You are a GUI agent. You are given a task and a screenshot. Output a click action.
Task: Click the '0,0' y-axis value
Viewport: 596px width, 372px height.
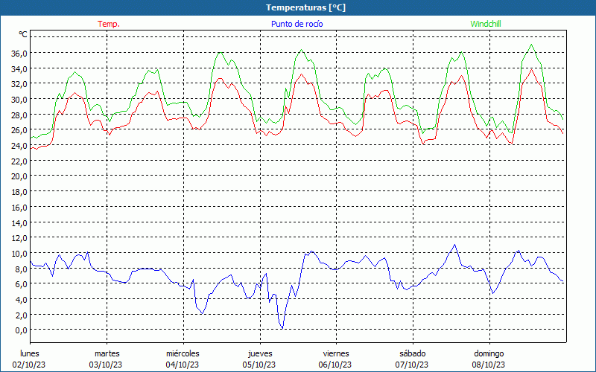pyautogui.click(x=22, y=330)
